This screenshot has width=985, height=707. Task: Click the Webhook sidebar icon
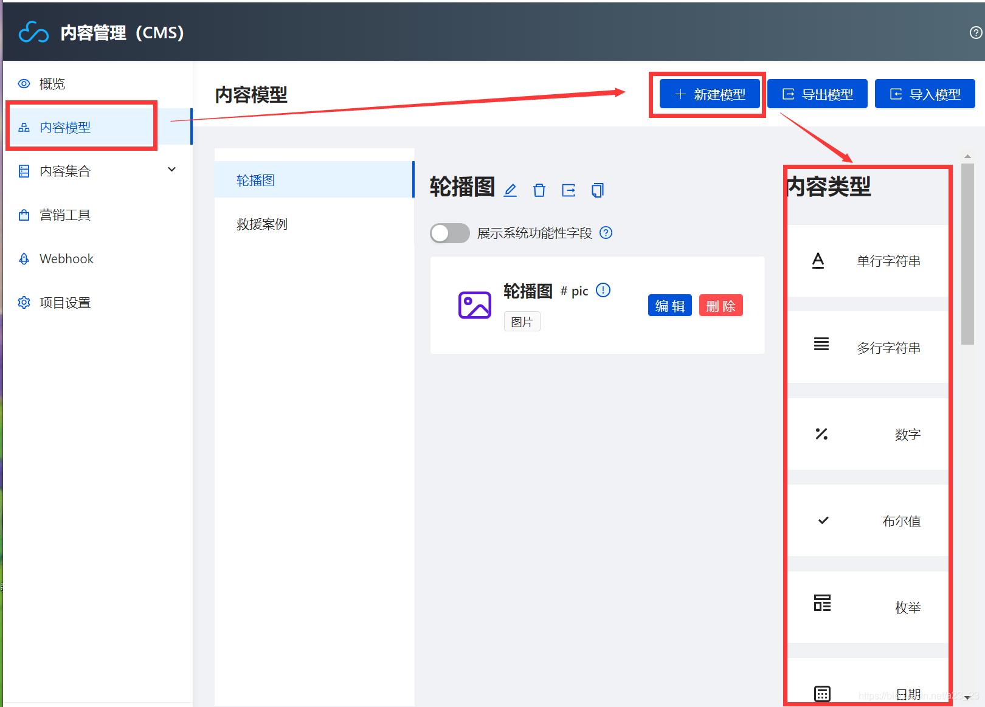(24, 258)
